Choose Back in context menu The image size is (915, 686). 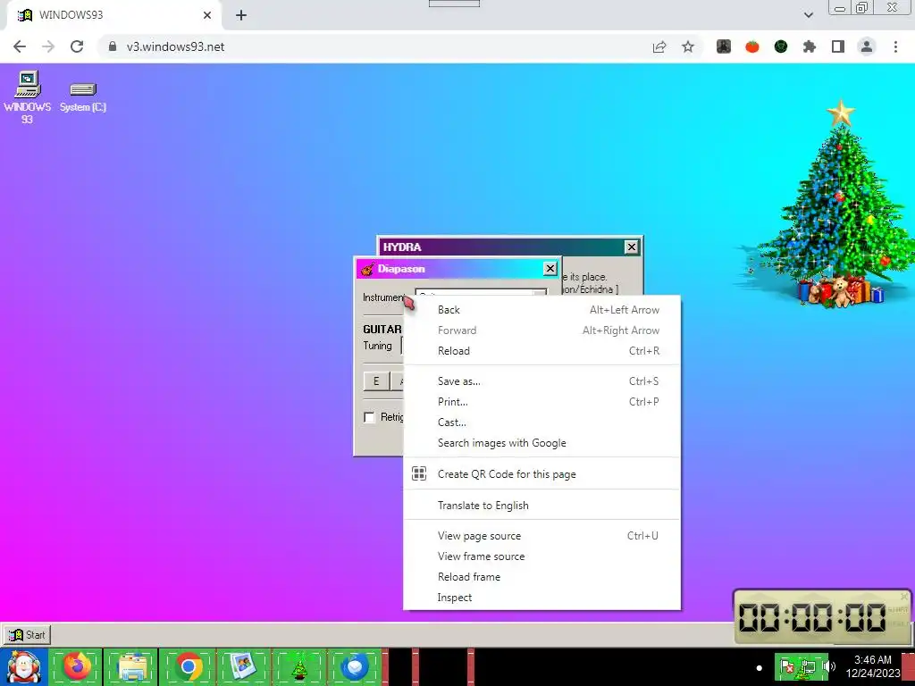click(542, 310)
